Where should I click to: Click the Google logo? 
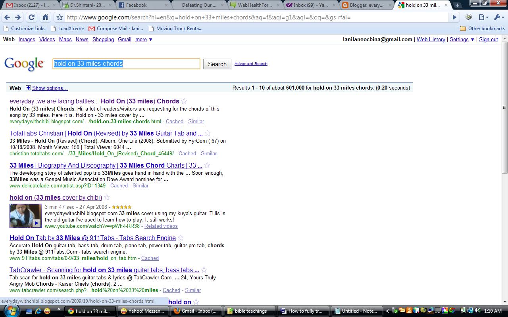tap(25, 64)
